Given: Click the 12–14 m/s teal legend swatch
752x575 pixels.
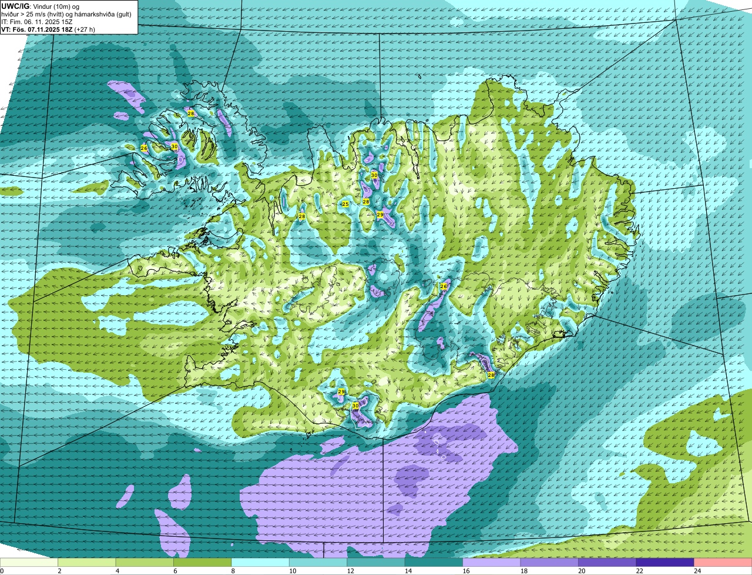Looking at the screenshot, I should [376, 562].
